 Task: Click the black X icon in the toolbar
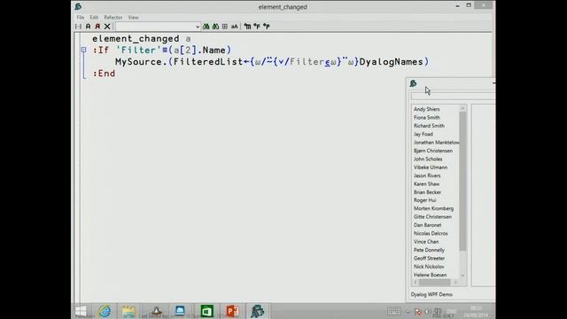(107, 27)
